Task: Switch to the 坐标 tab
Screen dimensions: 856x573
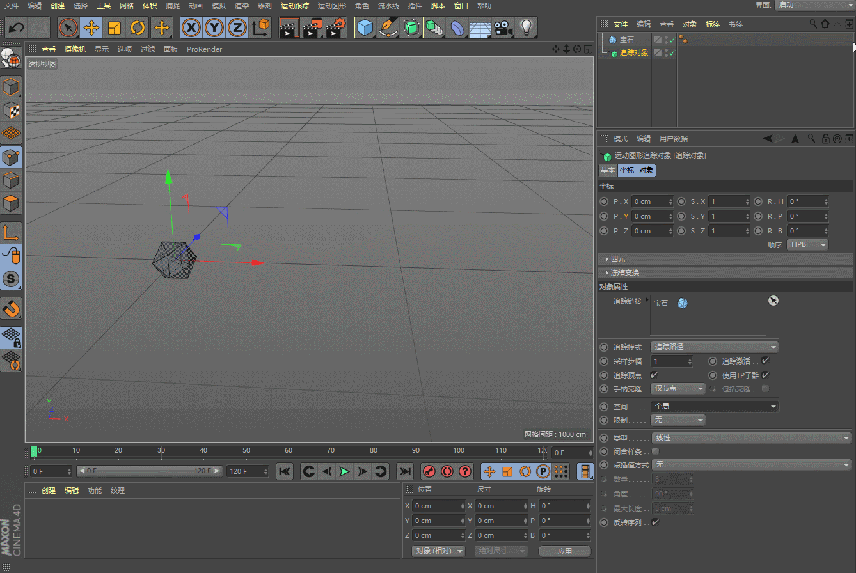Action: click(626, 171)
